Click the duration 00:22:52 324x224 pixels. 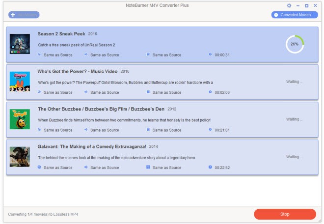click(222, 168)
